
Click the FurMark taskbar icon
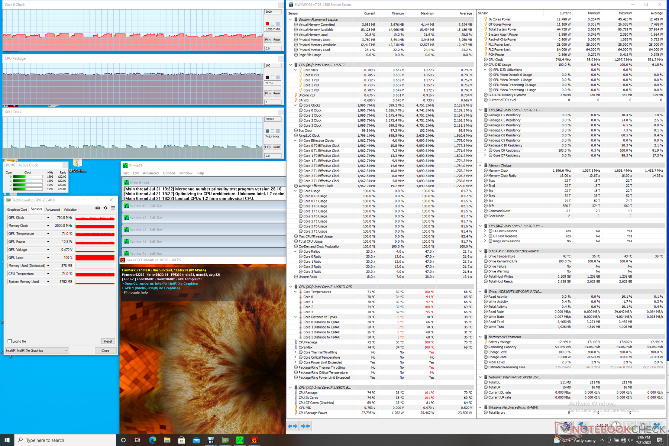click(x=254, y=440)
